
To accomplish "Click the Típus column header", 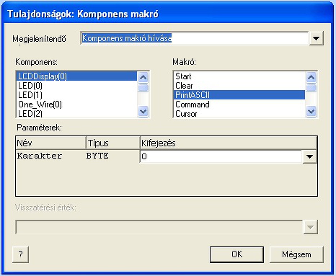I will pos(113,143).
